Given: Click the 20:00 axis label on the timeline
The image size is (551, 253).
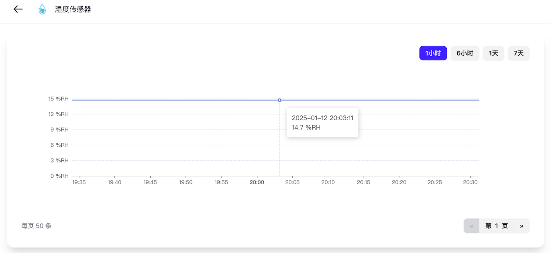Looking at the screenshot, I should click(x=257, y=182).
